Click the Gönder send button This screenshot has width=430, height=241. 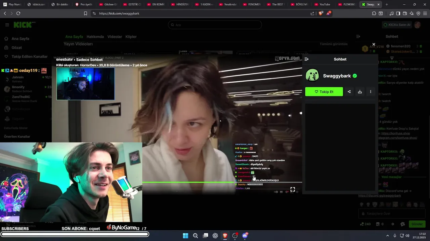coord(417,224)
